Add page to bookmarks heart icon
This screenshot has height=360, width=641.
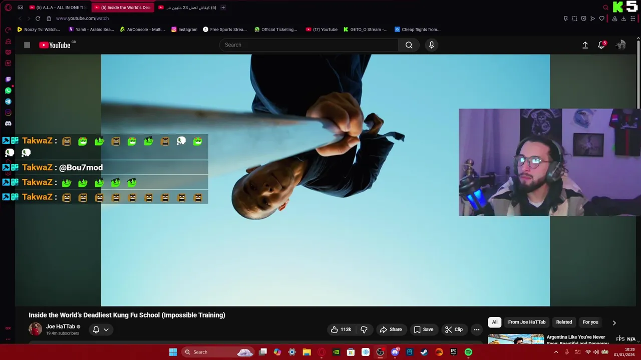click(601, 18)
